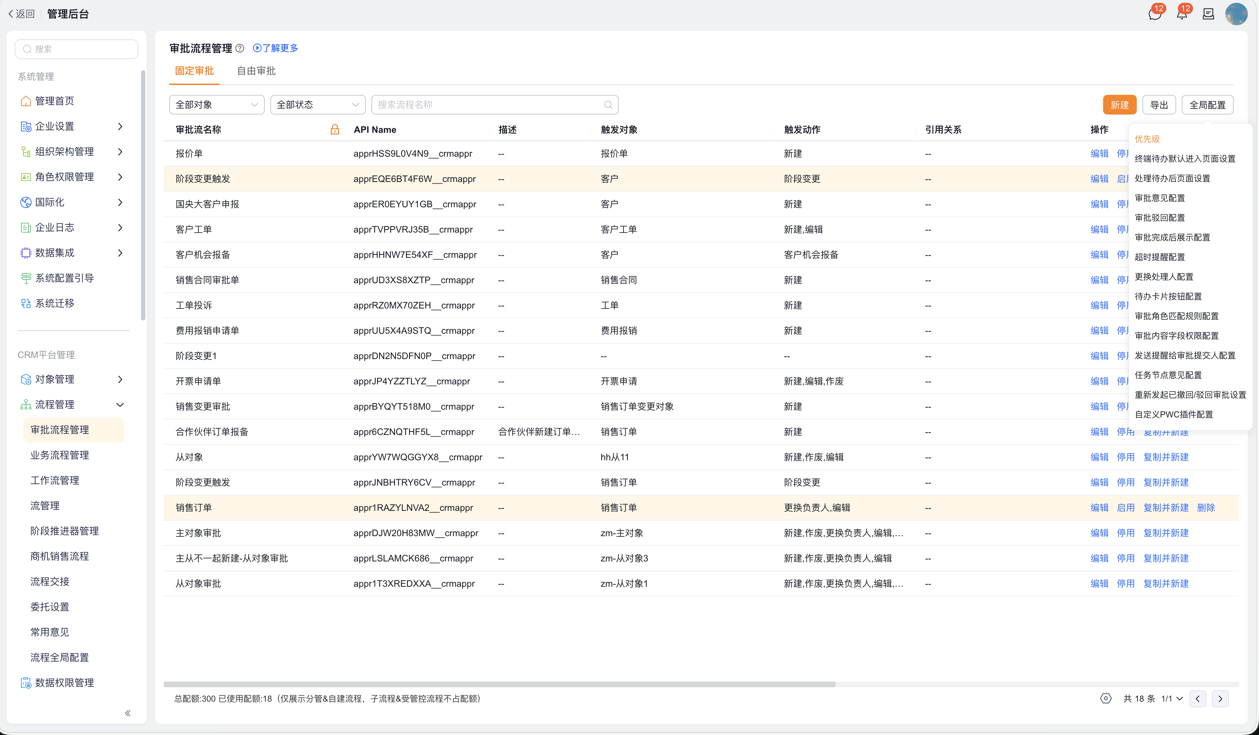Select 超时提醒配置 menu item

(1160, 257)
